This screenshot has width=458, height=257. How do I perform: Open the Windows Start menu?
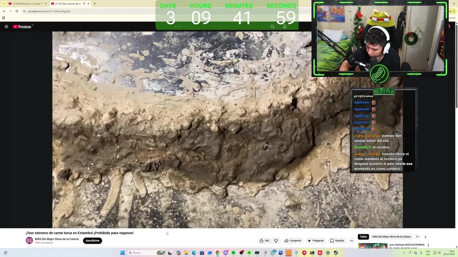point(122,253)
